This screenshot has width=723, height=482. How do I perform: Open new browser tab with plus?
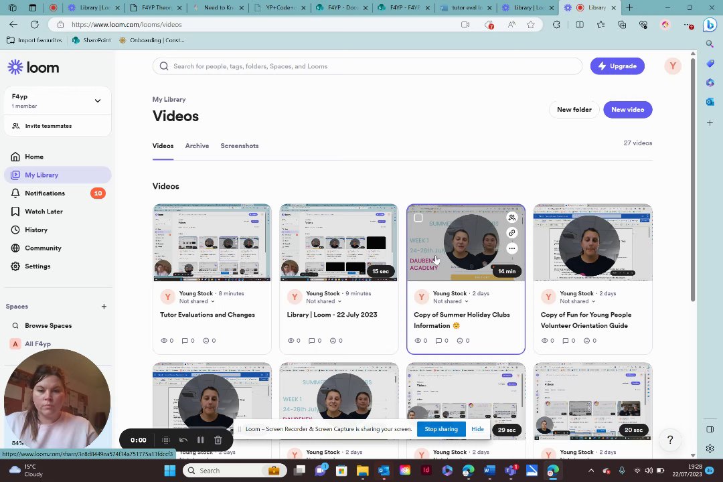tap(629, 7)
